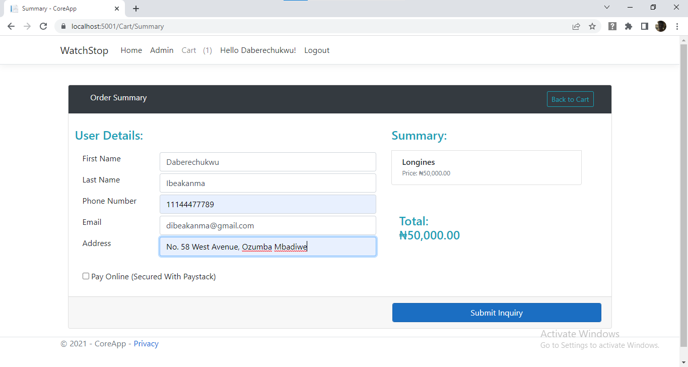Close the Summary - CoreApp tab
The image size is (688, 367).
(x=117, y=9)
